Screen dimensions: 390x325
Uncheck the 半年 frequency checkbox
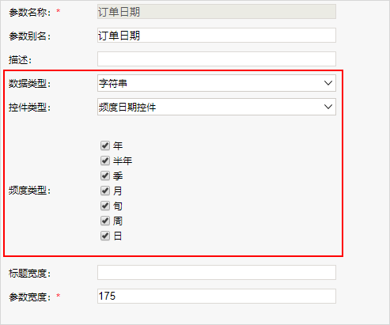pos(105,161)
